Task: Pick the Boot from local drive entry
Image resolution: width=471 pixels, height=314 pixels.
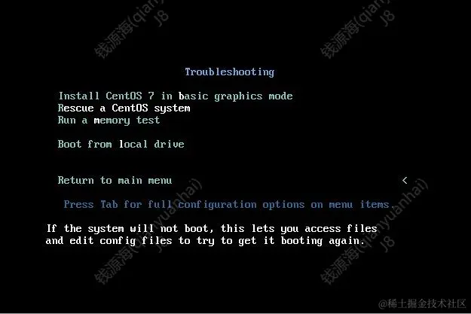Action: [x=121, y=144]
